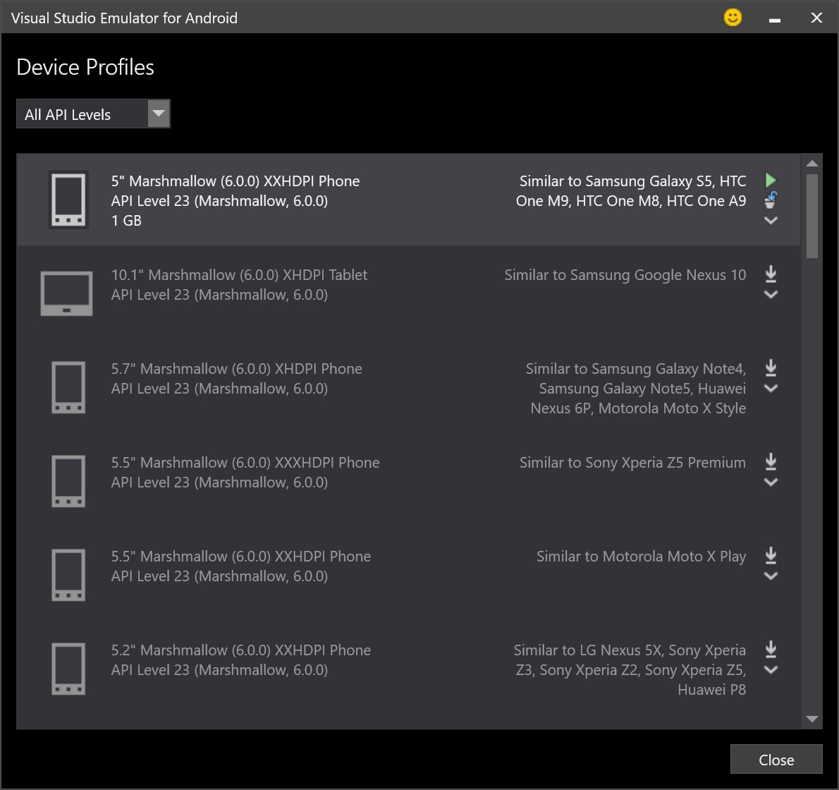Viewport: 839px width, 790px height.
Task: Launch the 5" Marshmallow XXHDPI Phone emulator
Action: (x=771, y=180)
